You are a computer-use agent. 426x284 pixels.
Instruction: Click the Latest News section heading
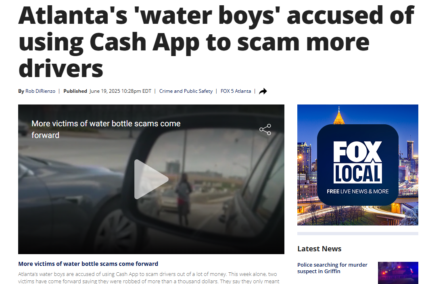pyautogui.click(x=319, y=248)
